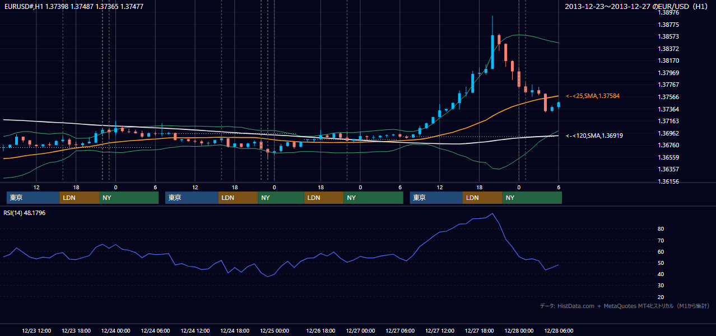Screen dimensions: 716x336
Task: Select the 12/27 06:00 time label
Action: pyautogui.click(x=401, y=331)
